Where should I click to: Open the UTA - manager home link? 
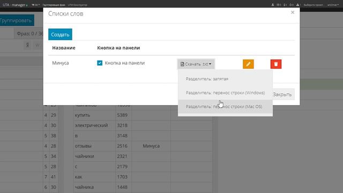point(15,5)
